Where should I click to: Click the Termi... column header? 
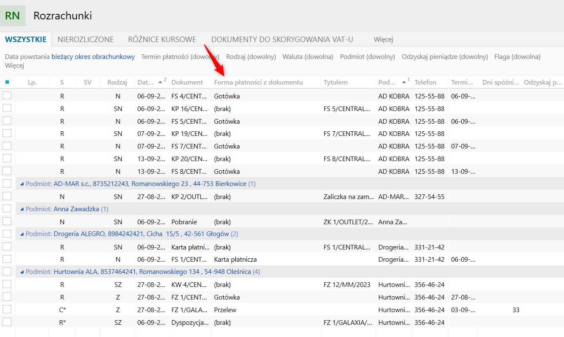tap(462, 82)
